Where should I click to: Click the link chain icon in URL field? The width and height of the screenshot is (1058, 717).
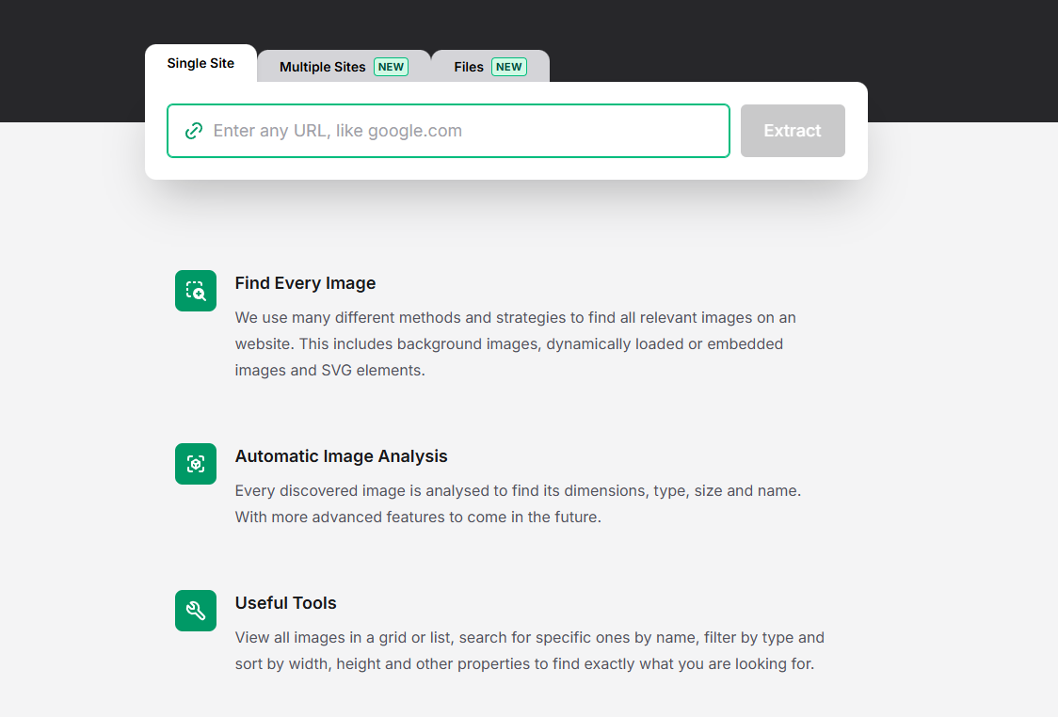[194, 131]
